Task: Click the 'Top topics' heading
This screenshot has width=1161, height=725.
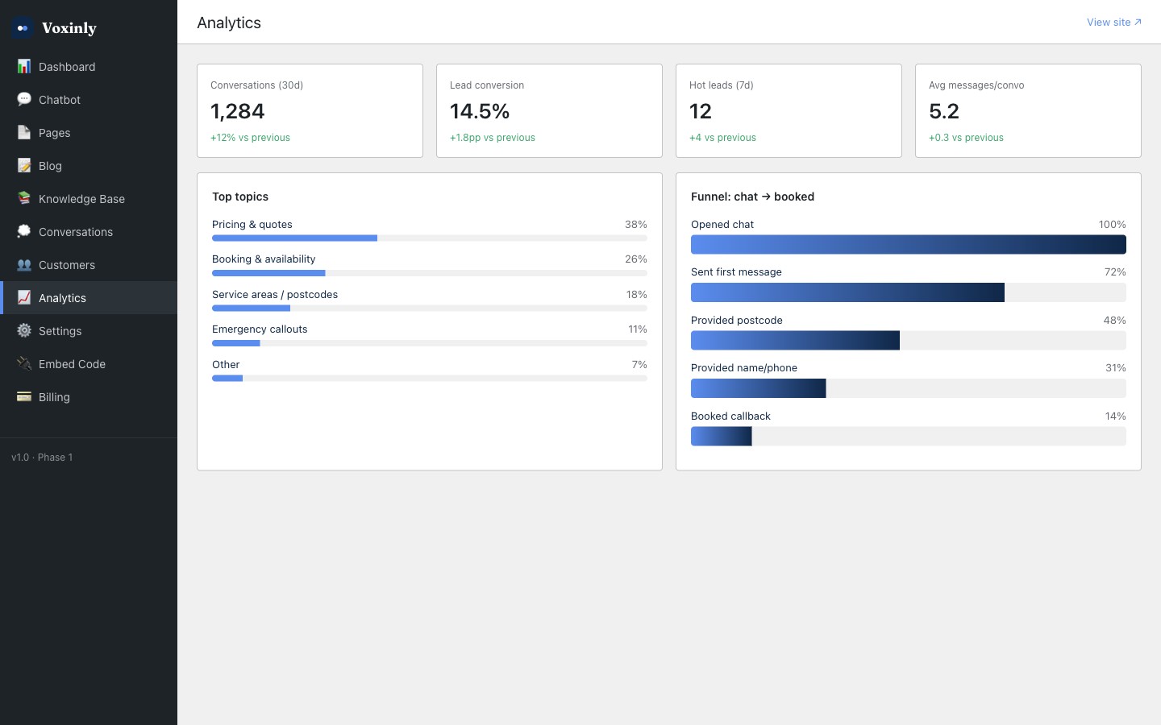Action: [x=240, y=197]
